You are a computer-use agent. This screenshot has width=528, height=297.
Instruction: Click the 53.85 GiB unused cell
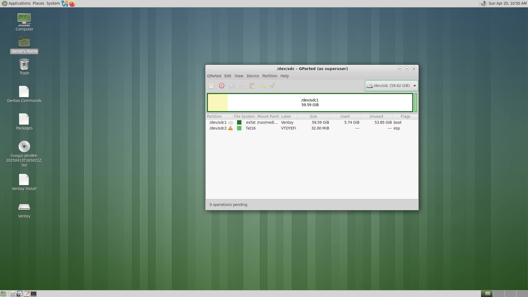(383, 123)
